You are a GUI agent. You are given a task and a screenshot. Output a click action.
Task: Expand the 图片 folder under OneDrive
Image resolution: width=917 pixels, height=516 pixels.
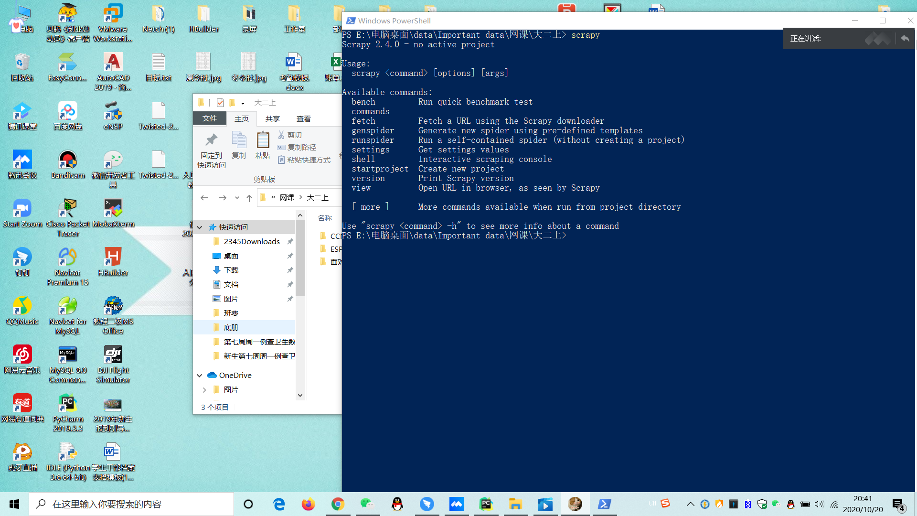click(x=204, y=390)
